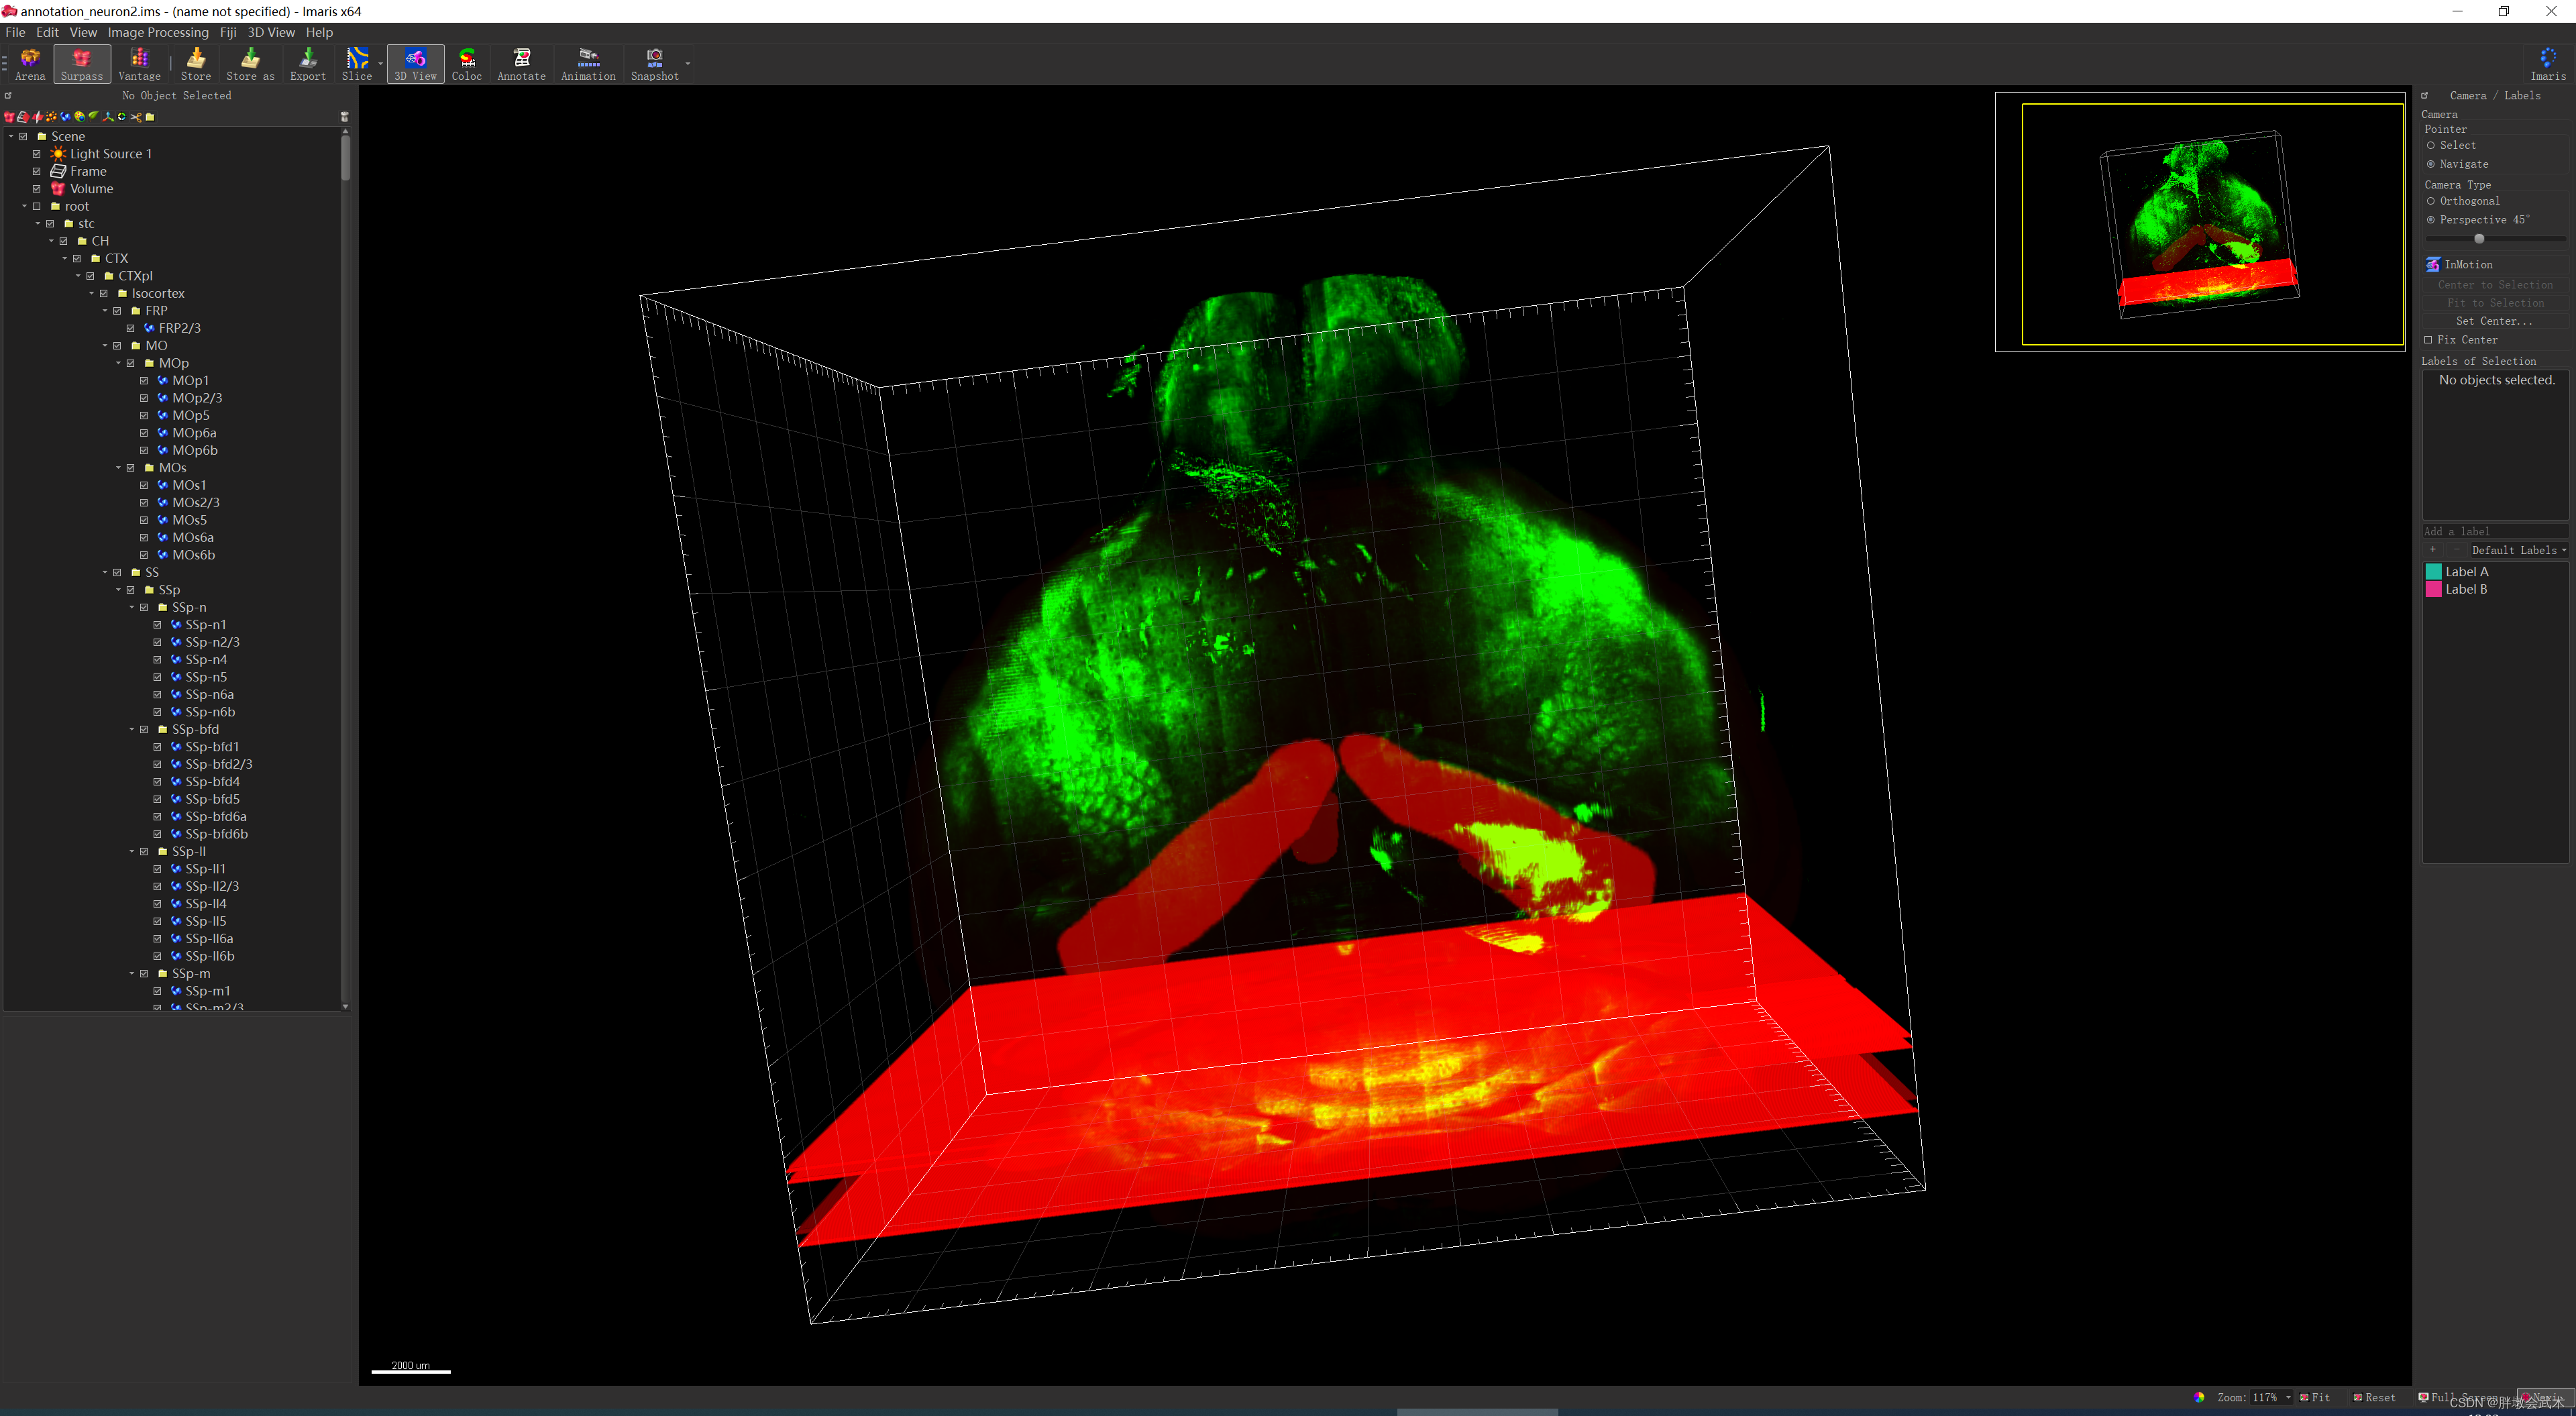Open the Edit menu
This screenshot has height=1416, width=2576.
pyautogui.click(x=47, y=32)
